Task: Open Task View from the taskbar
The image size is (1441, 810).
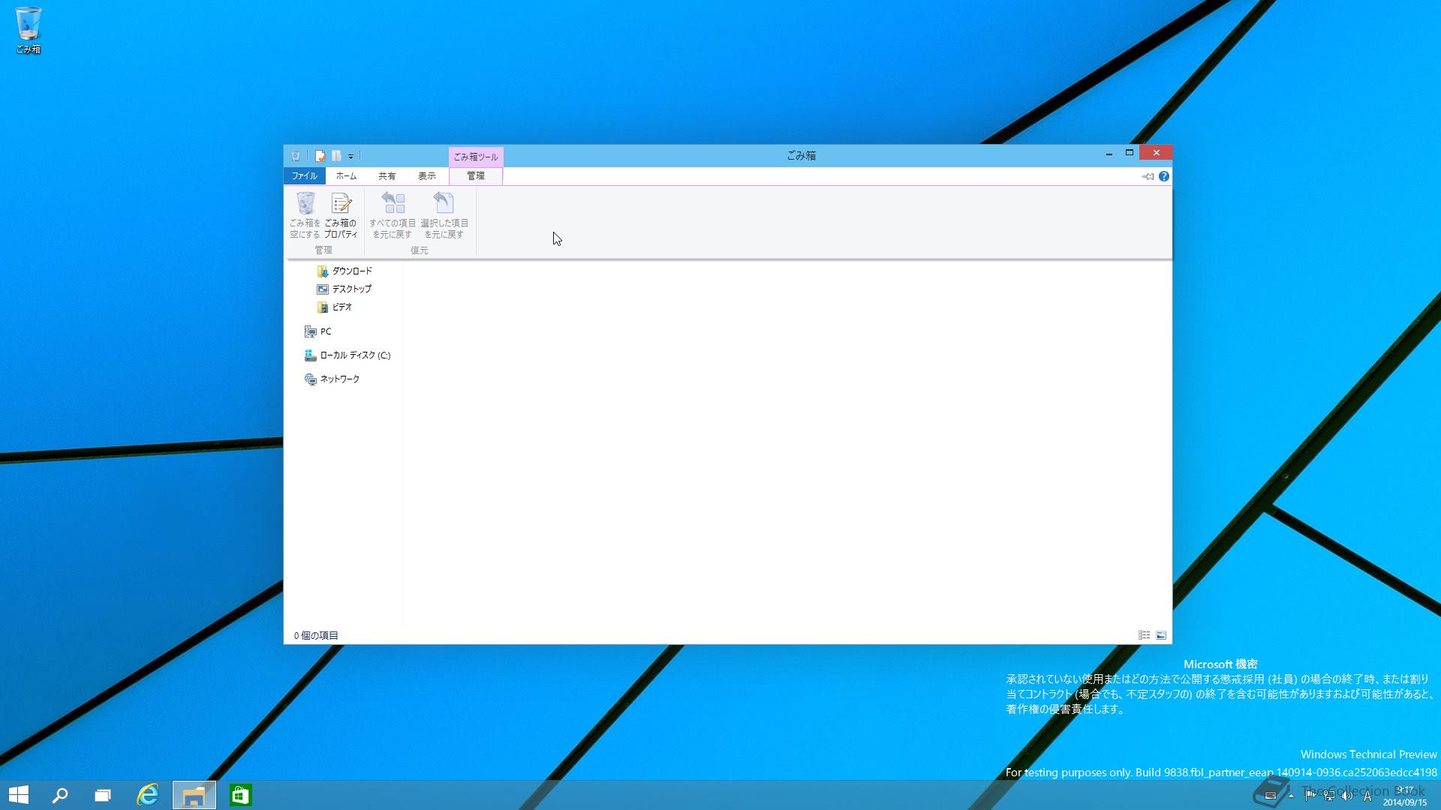Action: (x=103, y=795)
